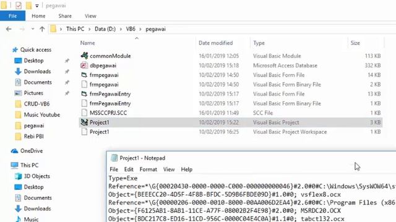Open Music under This PC

[x=31, y=219]
